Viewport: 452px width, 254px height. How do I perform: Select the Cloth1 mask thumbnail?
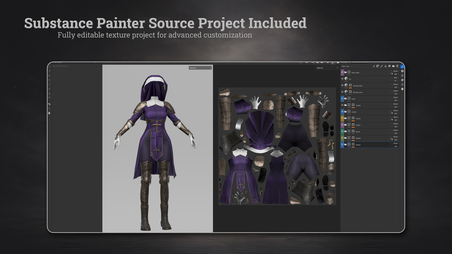(353, 125)
